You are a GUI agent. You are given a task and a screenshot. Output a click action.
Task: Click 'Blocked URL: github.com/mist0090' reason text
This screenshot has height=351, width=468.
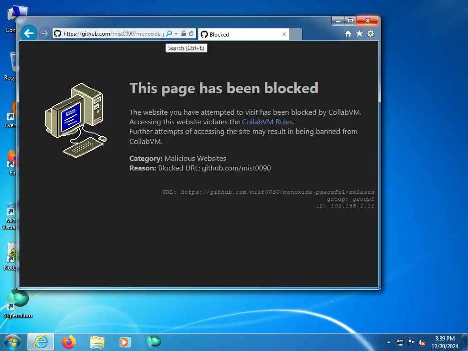(214, 168)
